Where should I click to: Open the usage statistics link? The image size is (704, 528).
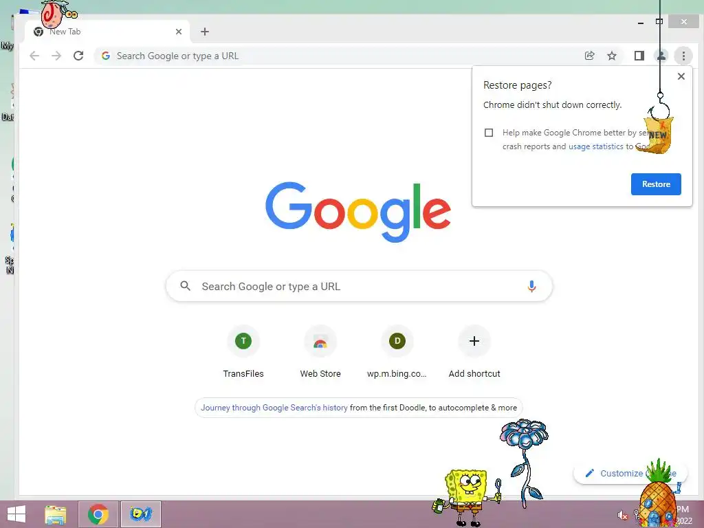point(596,146)
